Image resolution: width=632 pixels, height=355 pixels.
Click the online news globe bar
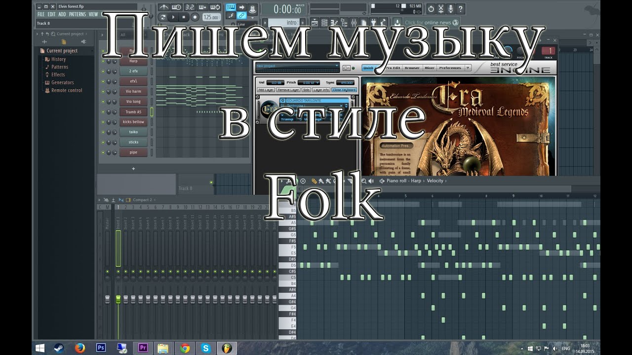point(432,23)
